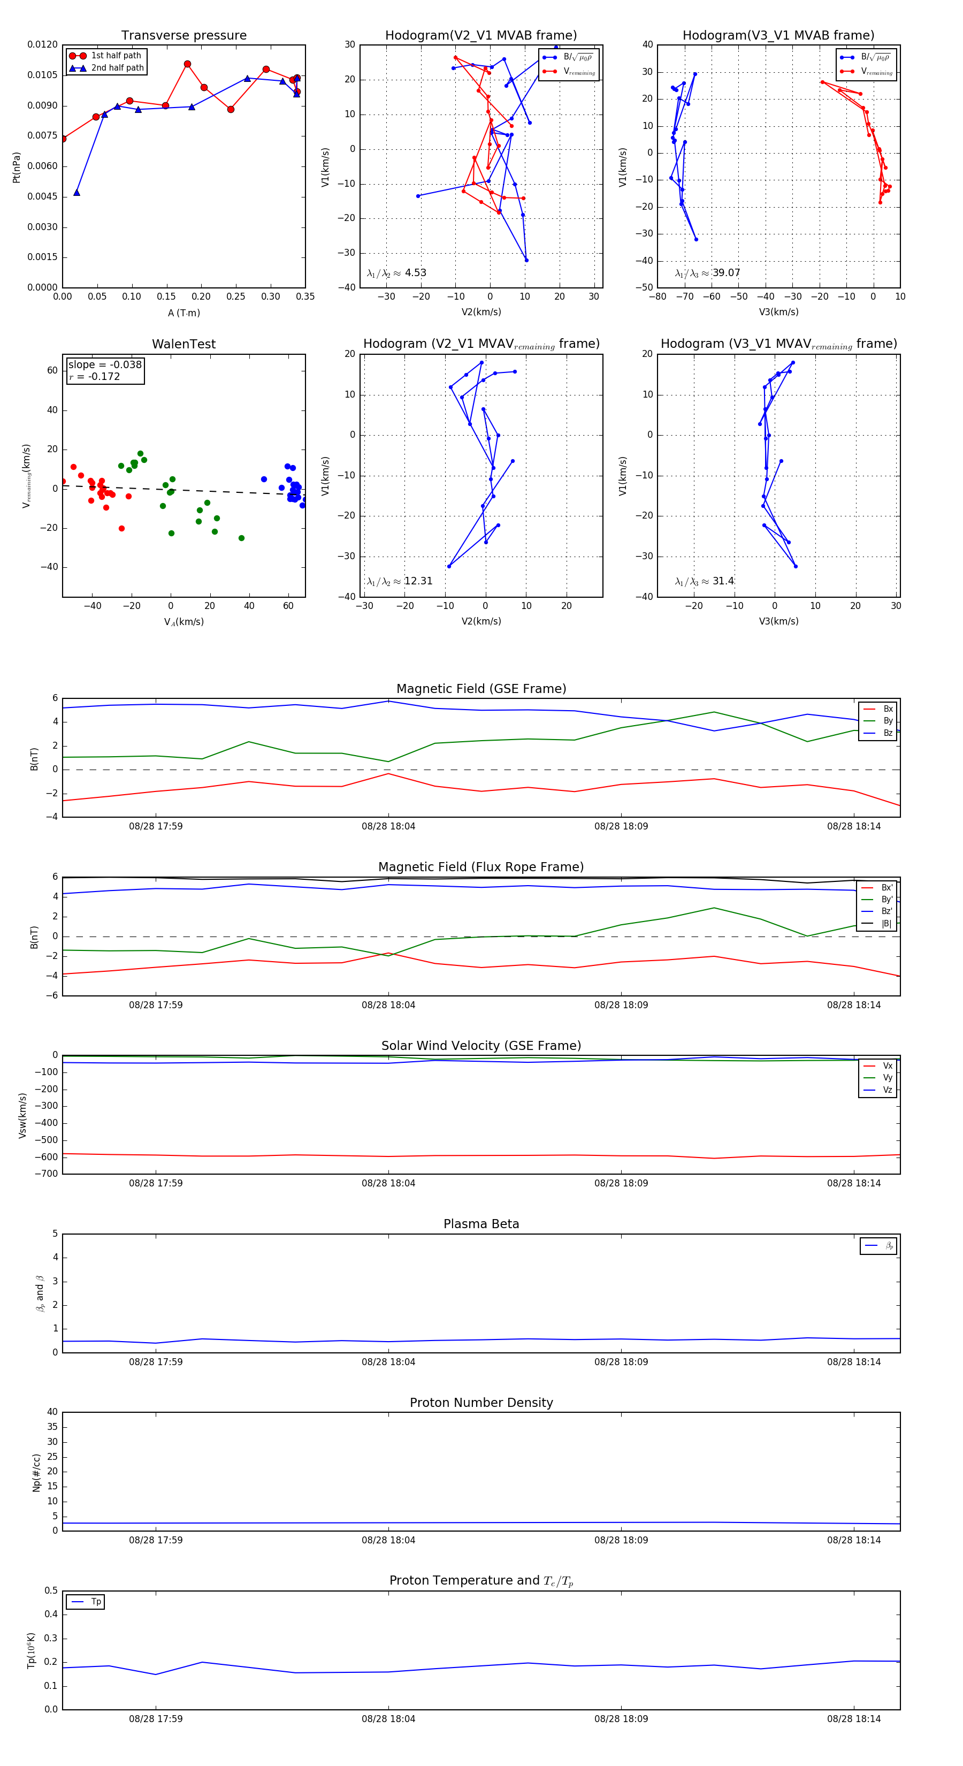Viewport: 963px width, 1766px height.
Task: Select the Bz' legend entry in Flux Rope plot
Action: click(877, 911)
